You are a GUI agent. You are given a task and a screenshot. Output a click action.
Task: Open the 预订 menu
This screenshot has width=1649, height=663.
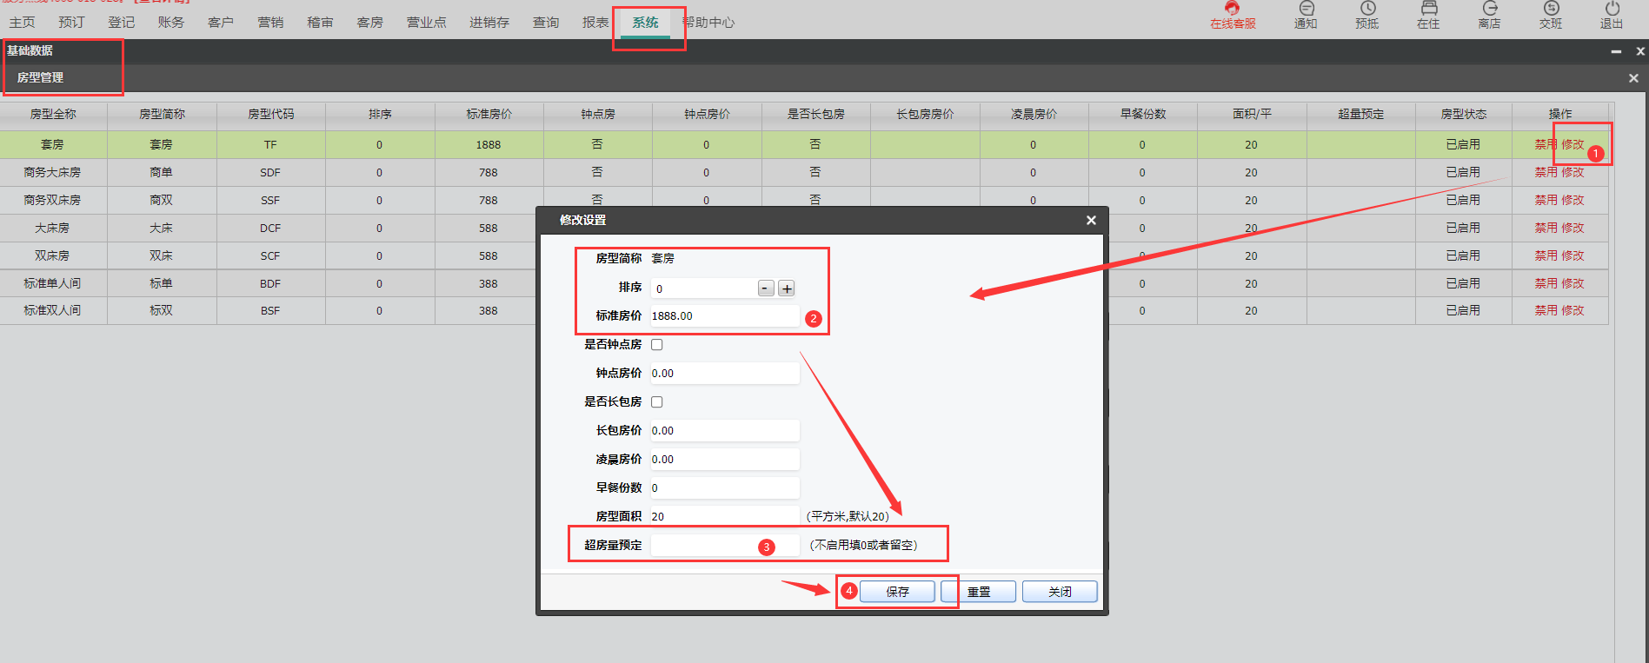[x=72, y=23]
